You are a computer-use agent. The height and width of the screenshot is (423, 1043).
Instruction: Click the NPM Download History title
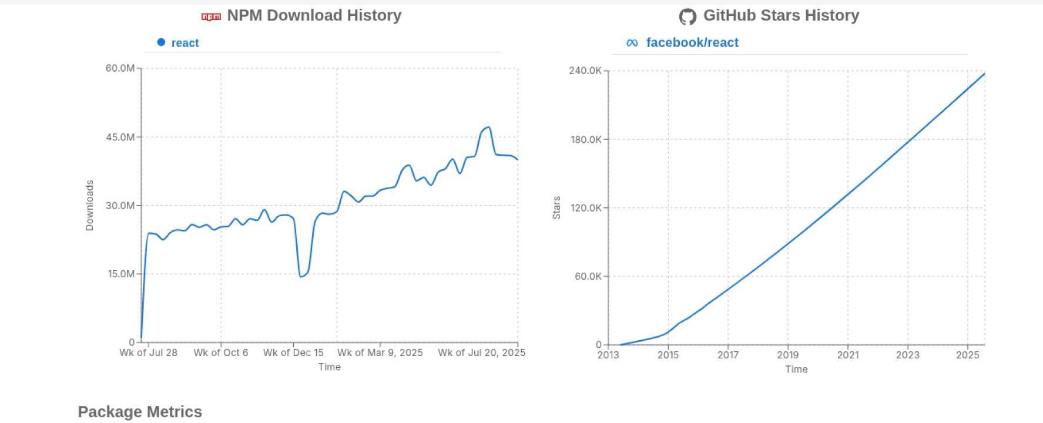314,16
